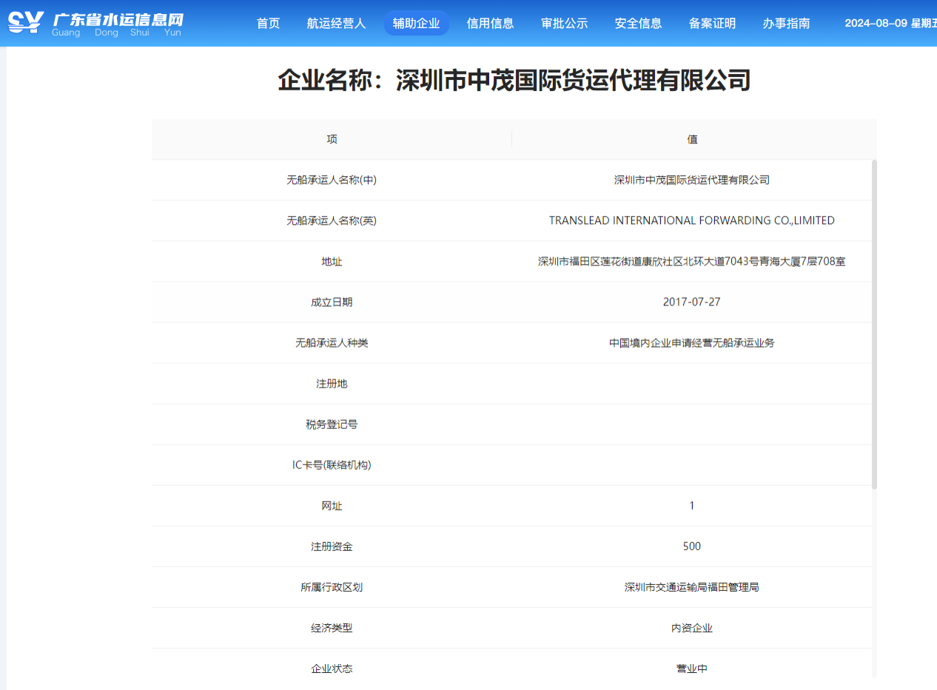
Task: Click the SY site logo icon
Action: [25, 22]
